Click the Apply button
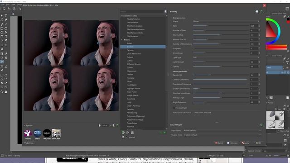The image size is (290, 163). (246, 143)
